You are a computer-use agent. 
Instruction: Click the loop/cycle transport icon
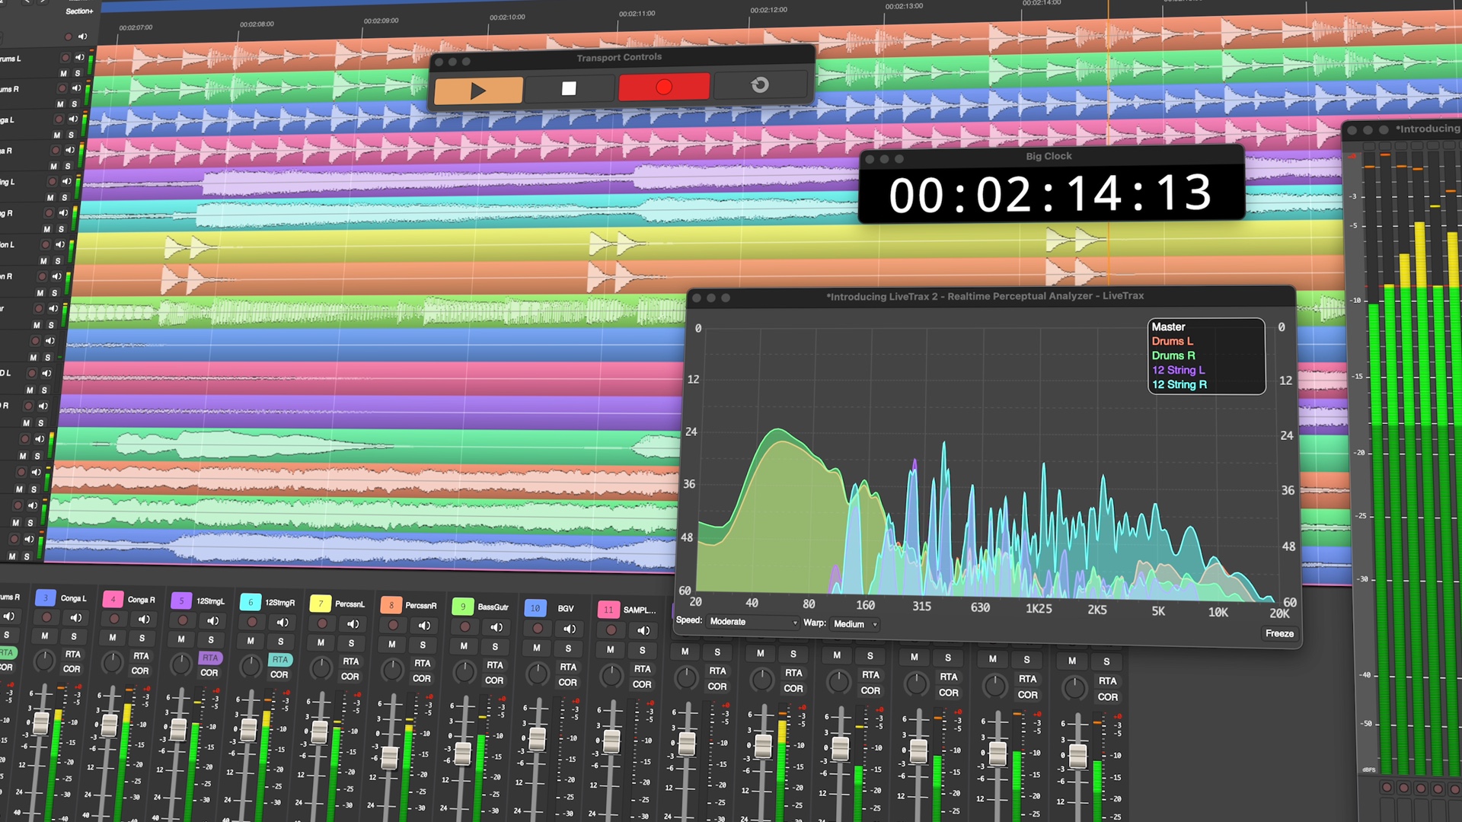pyautogui.click(x=760, y=84)
